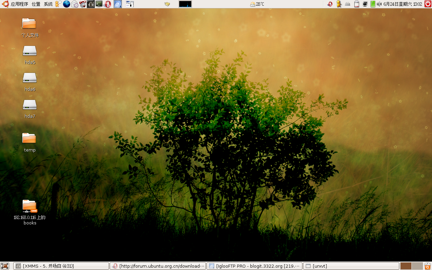Select the hda6 drive icon
The height and width of the screenshot is (270, 432).
coord(30,82)
